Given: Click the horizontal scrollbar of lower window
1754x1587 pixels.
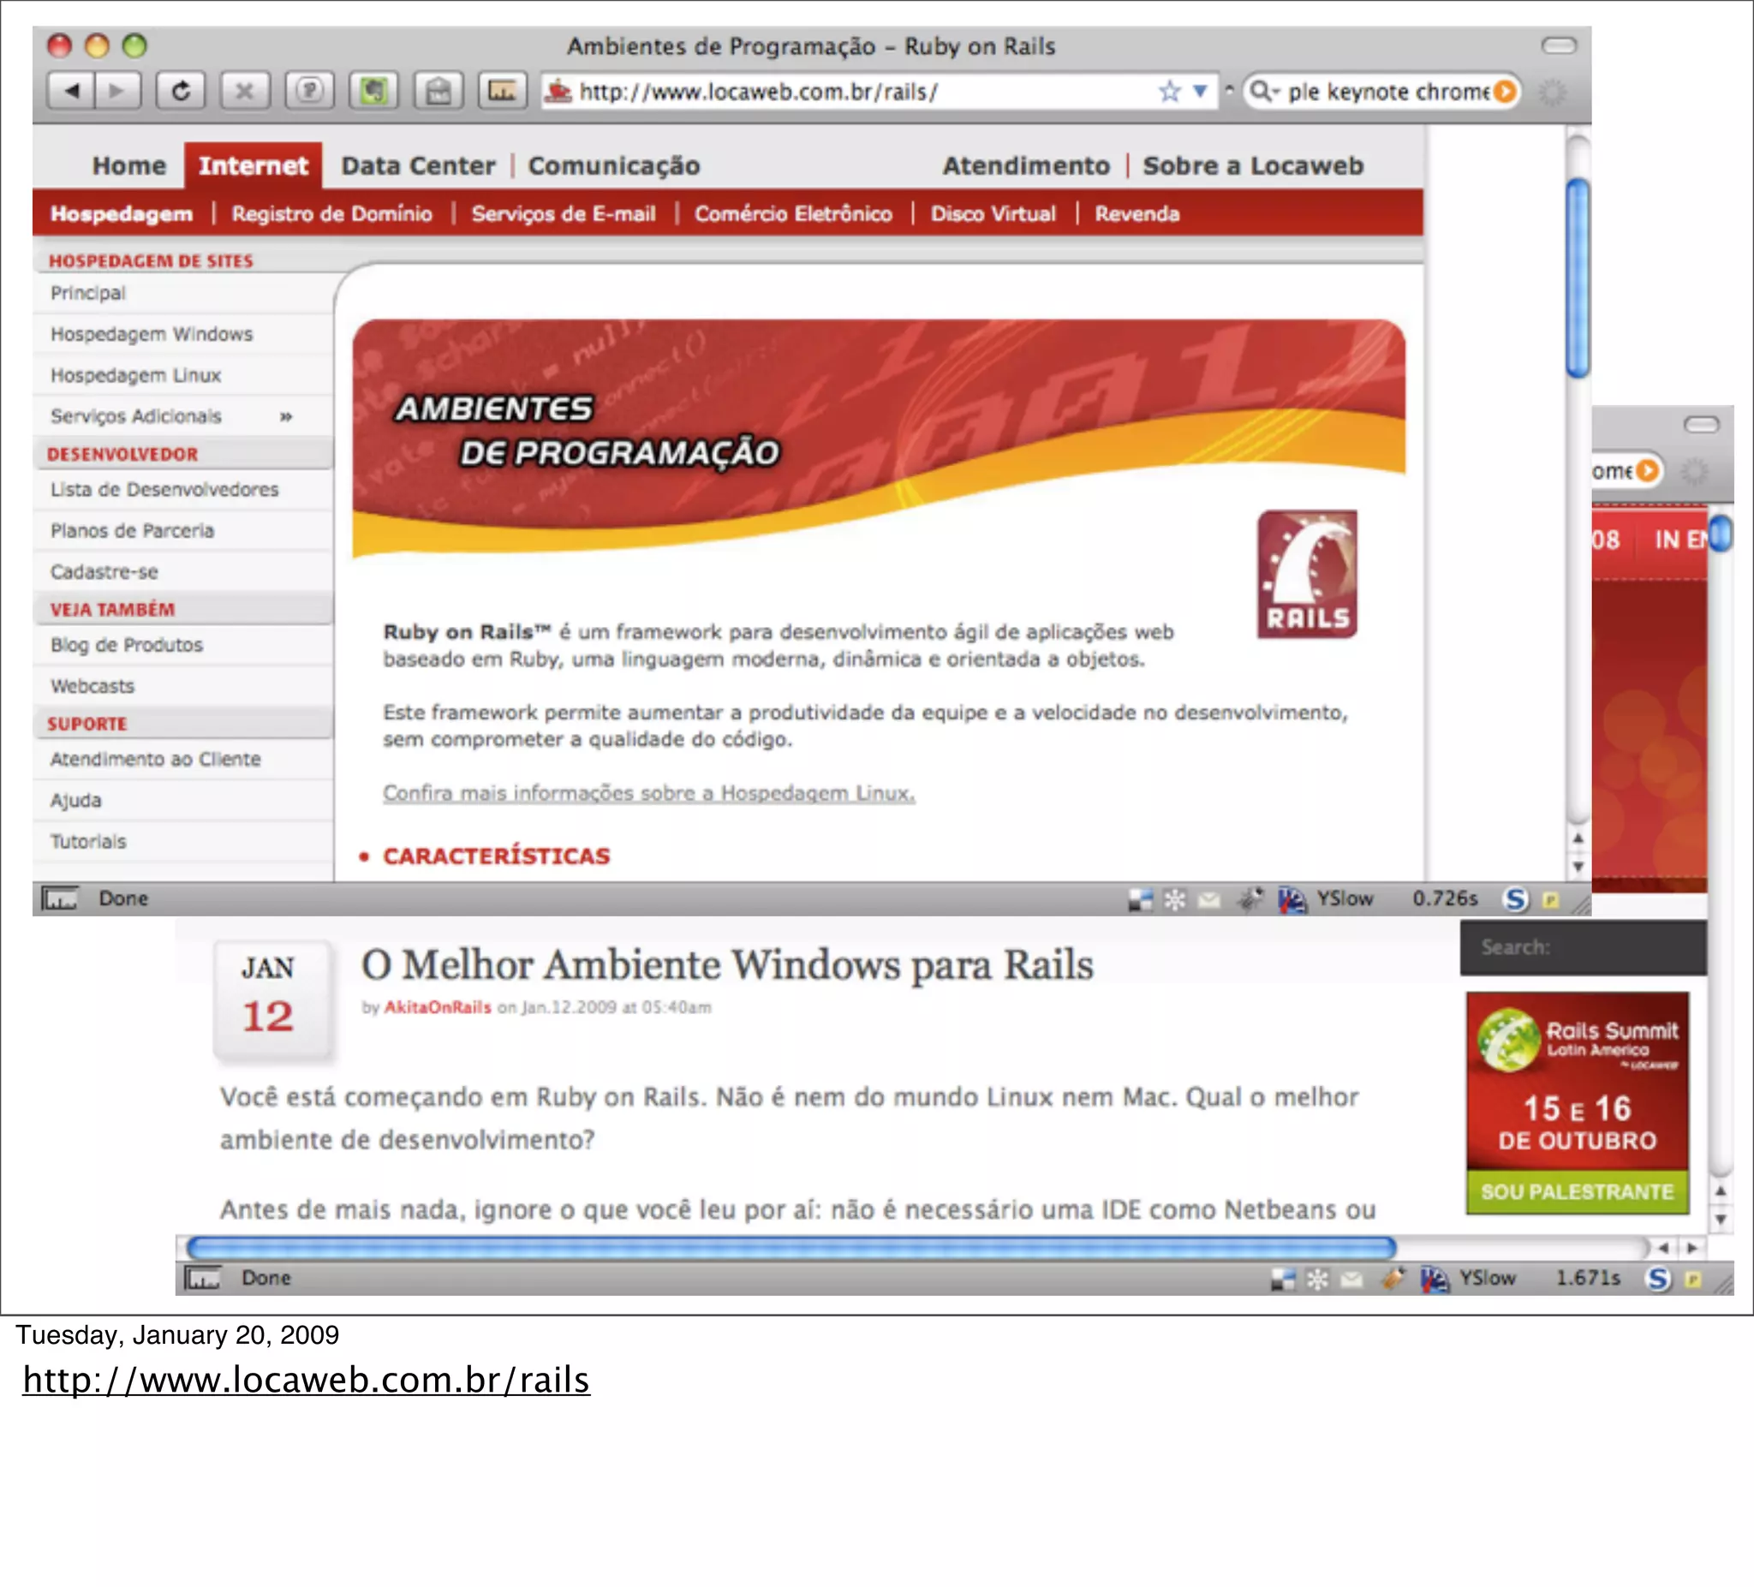Looking at the screenshot, I should pyautogui.click(x=791, y=1248).
